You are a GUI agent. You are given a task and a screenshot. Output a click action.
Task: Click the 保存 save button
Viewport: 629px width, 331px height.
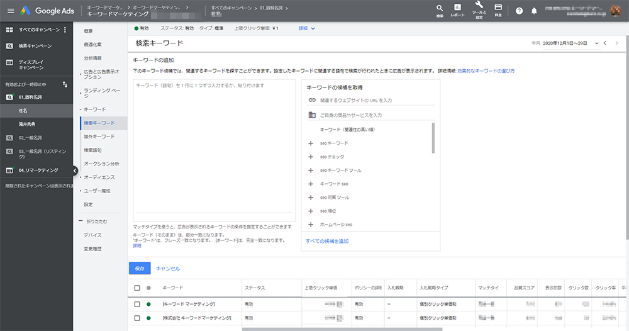[140, 269]
